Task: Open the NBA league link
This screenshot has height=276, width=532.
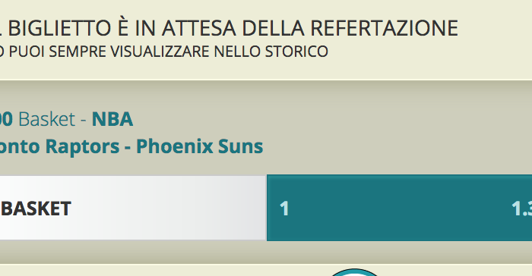Action: click(112, 119)
